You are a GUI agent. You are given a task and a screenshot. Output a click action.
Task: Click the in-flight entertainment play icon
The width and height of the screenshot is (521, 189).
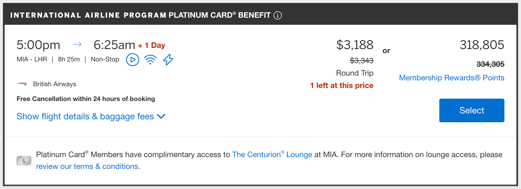133,60
